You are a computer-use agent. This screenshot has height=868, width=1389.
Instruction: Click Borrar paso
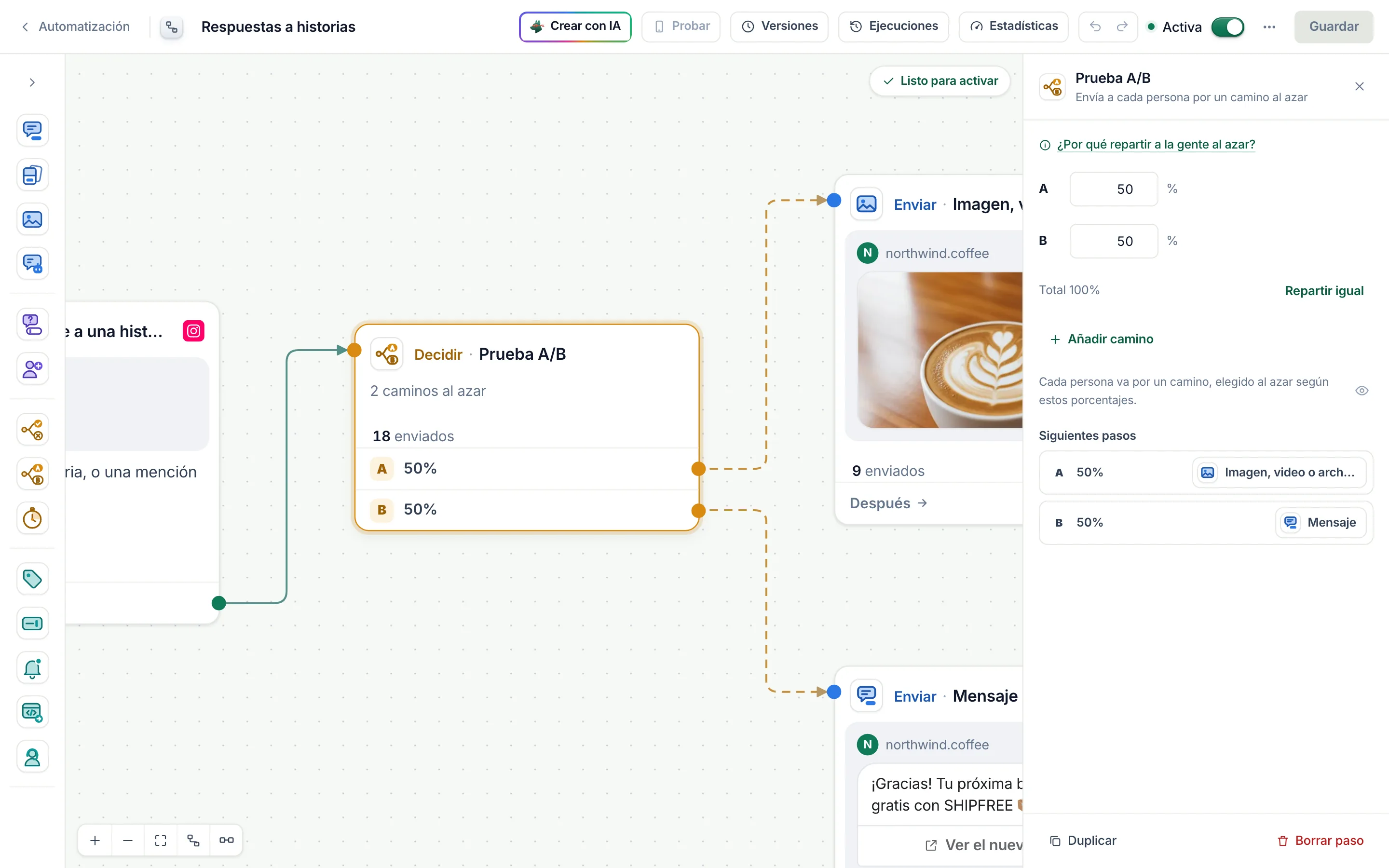(x=1320, y=841)
